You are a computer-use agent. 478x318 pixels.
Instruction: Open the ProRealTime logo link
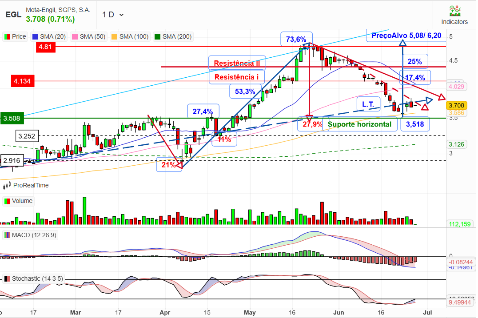point(26,185)
